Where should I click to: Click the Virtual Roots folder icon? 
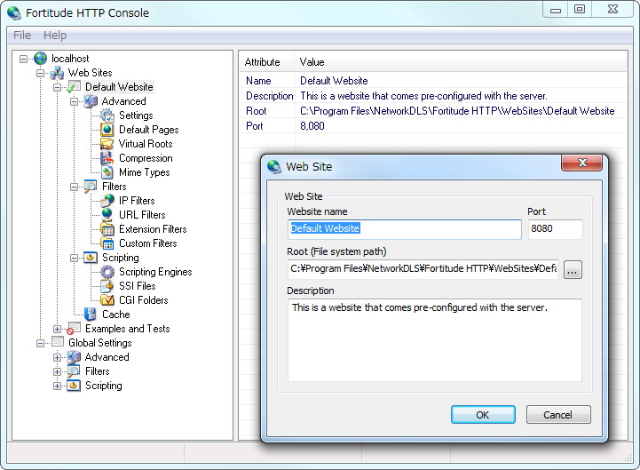[x=107, y=144]
